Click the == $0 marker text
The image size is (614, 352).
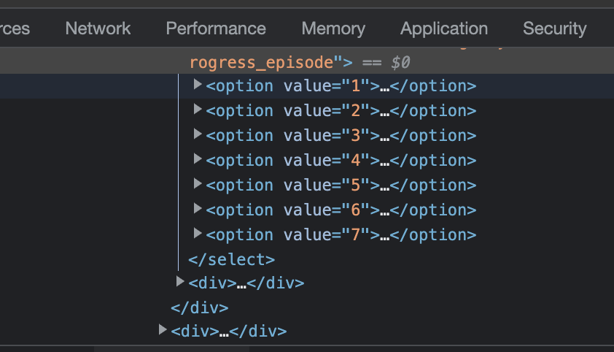[x=386, y=62]
